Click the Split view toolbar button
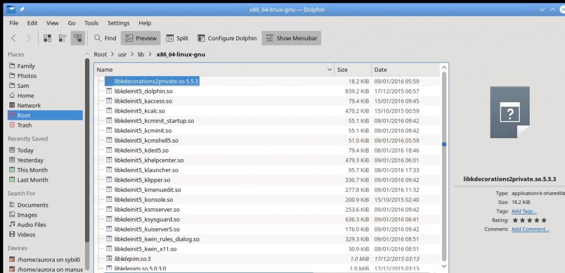This screenshot has height=273, width=565. (177, 38)
